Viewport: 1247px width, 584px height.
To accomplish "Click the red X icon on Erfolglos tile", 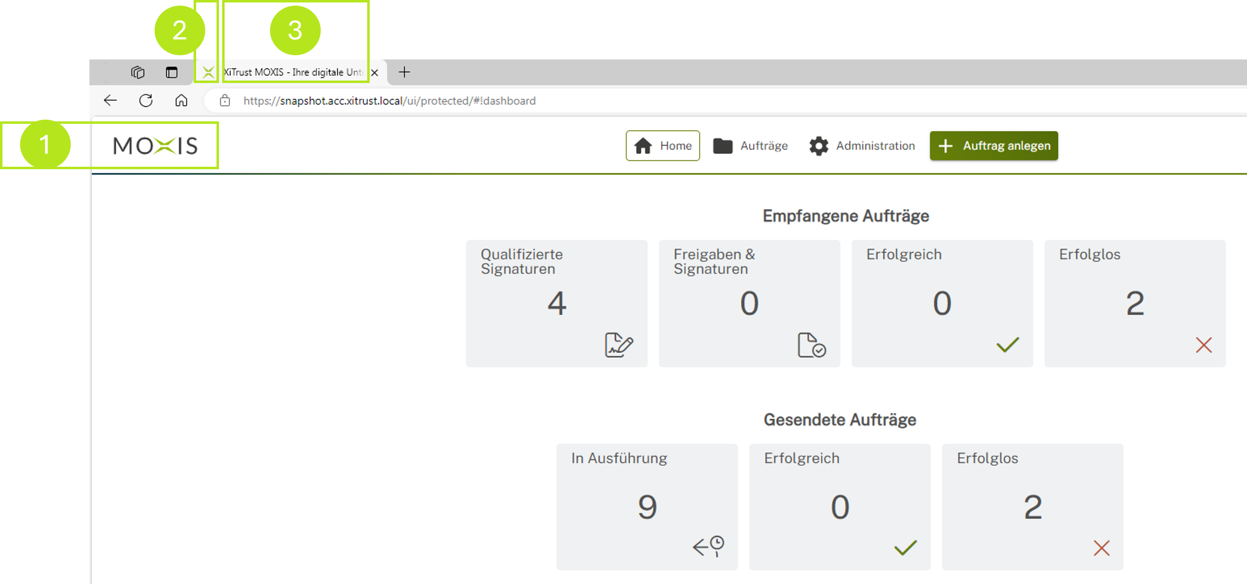I will (1204, 345).
